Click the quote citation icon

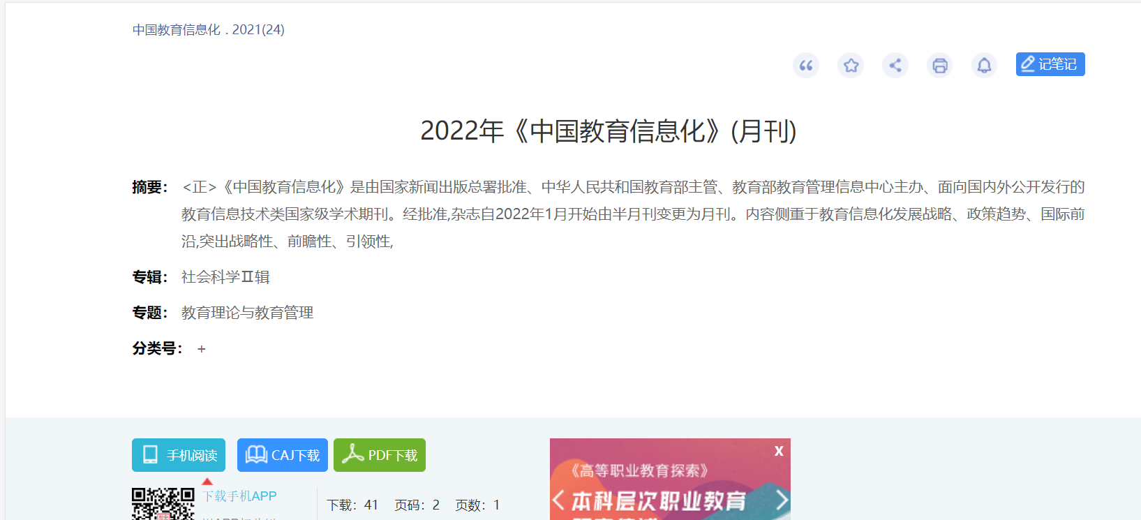tap(806, 66)
